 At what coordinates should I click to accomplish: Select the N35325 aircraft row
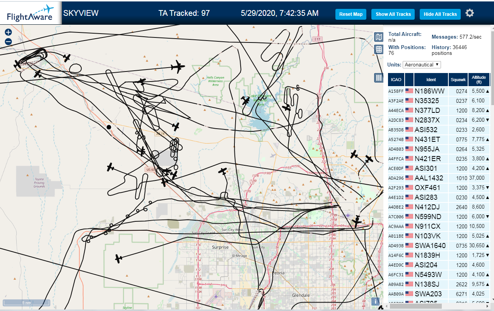pos(439,101)
